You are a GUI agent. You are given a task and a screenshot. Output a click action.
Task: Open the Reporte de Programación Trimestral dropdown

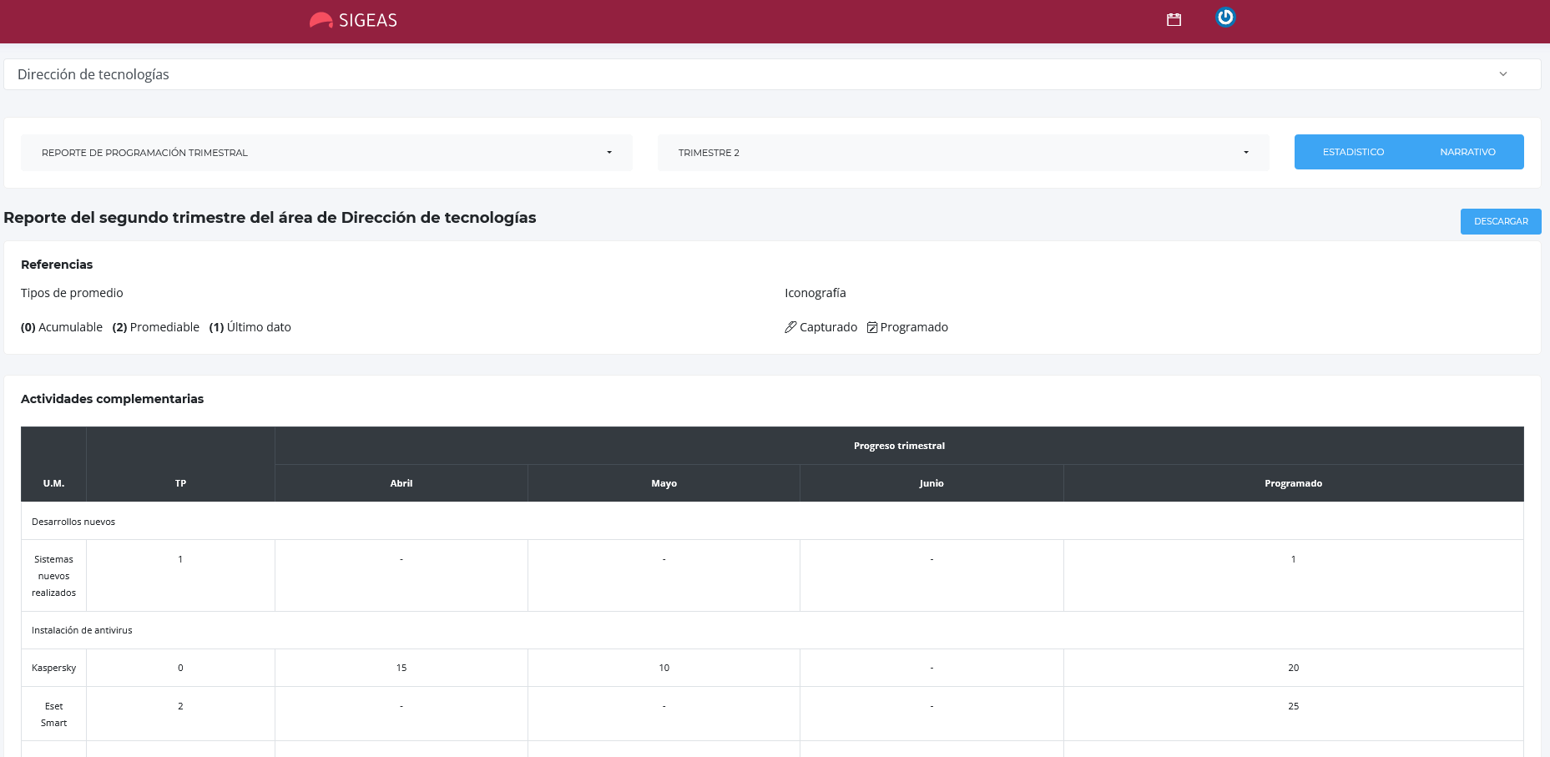pyautogui.click(x=326, y=153)
